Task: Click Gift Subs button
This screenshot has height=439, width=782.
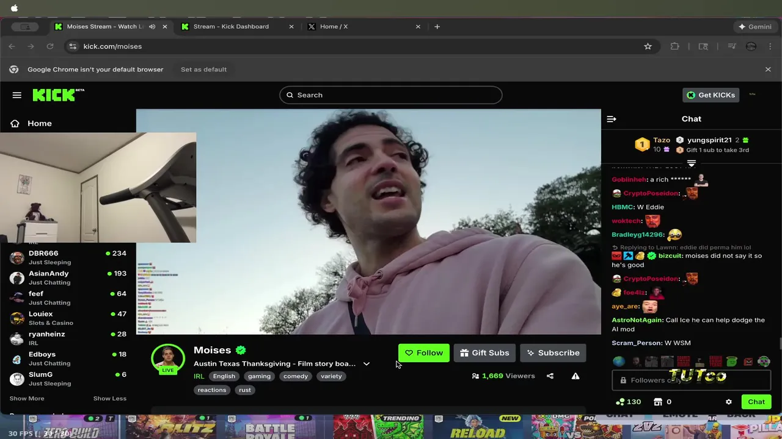Action: [x=484, y=353]
